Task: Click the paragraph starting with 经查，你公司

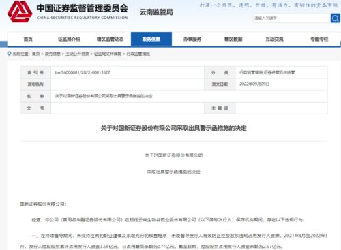Action: click(168, 220)
